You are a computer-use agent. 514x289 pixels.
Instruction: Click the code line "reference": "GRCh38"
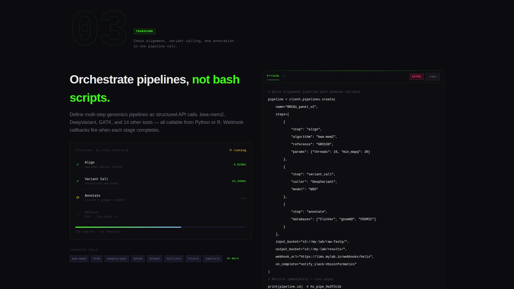(x=312, y=144)
